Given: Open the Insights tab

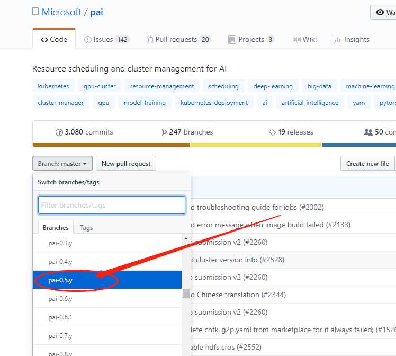Looking at the screenshot, I should [351, 39].
